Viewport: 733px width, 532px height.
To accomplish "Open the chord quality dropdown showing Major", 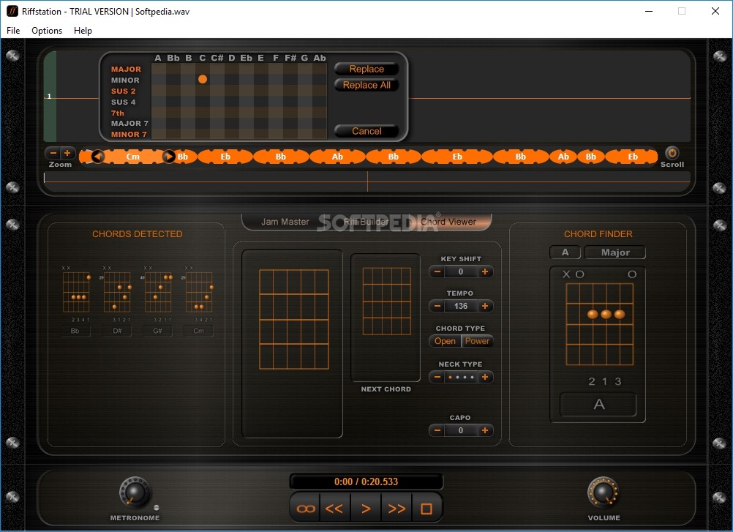I will pyautogui.click(x=615, y=252).
